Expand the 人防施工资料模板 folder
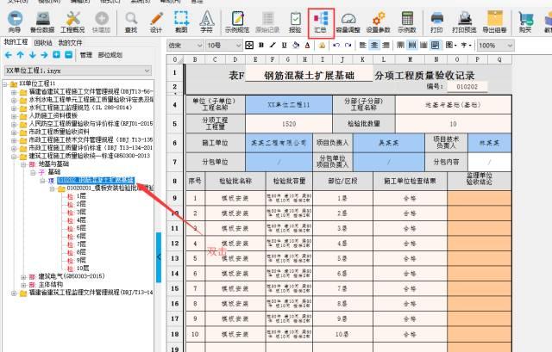 pyautogui.click(x=14, y=115)
